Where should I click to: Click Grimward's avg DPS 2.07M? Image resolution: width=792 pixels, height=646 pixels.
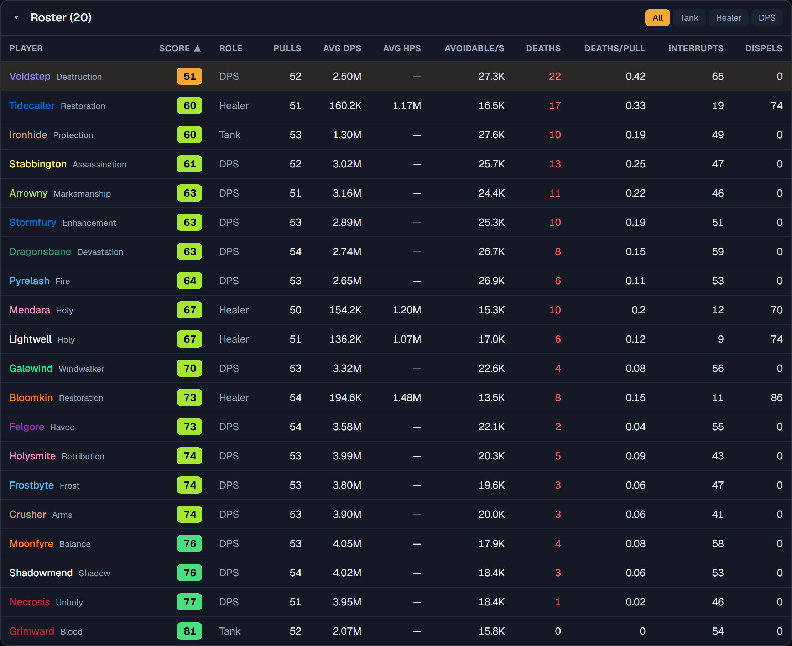(347, 631)
